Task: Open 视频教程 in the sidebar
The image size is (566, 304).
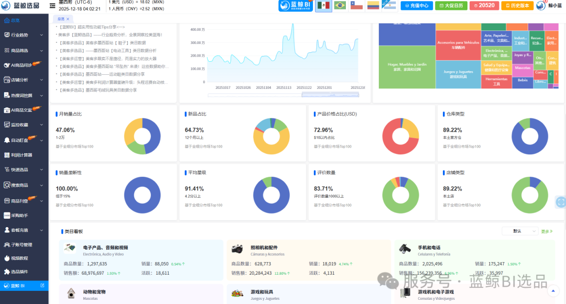Action: 24,258
